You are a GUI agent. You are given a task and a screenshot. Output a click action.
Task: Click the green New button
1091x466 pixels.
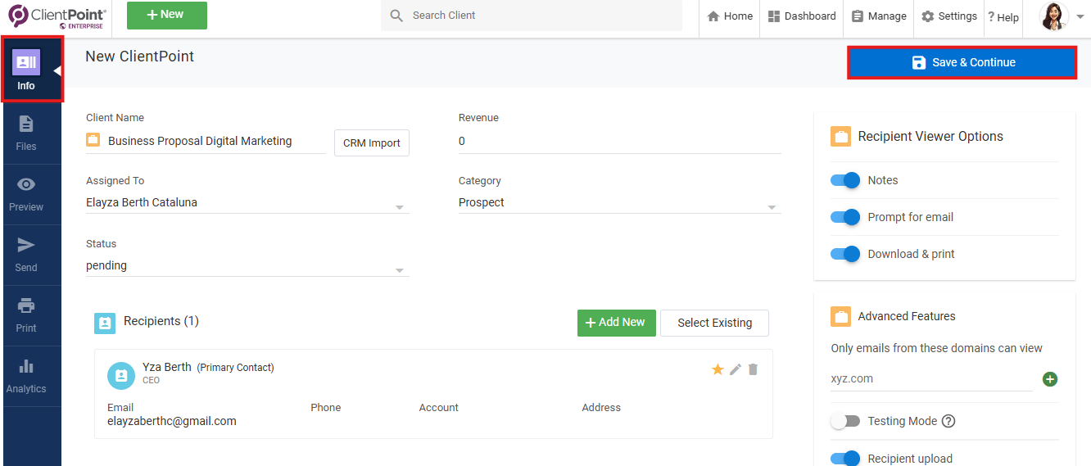pyautogui.click(x=167, y=15)
